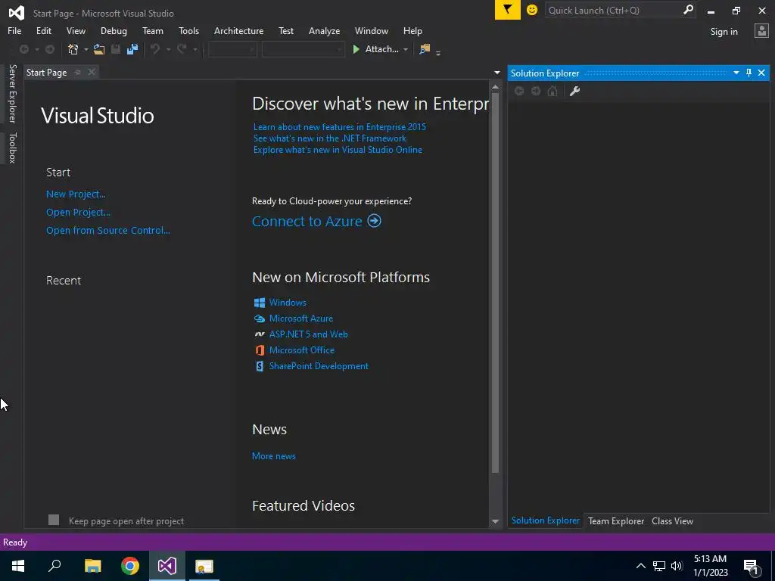775x581 pixels.
Task: Open the notifications flag icon
Action: [x=508, y=10]
